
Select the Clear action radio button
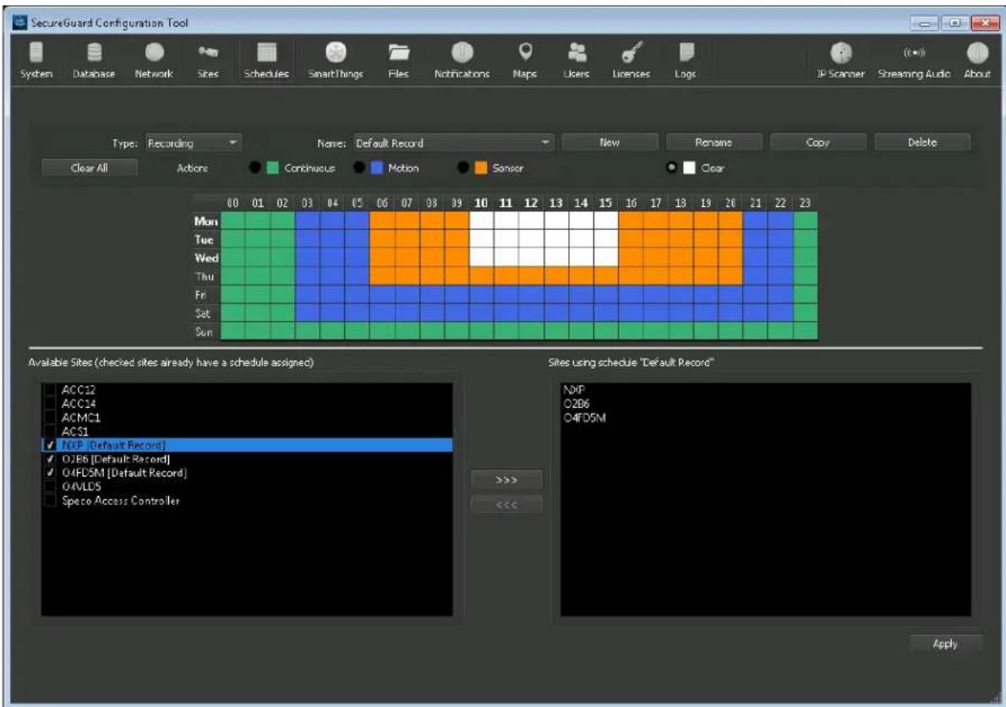point(672,168)
